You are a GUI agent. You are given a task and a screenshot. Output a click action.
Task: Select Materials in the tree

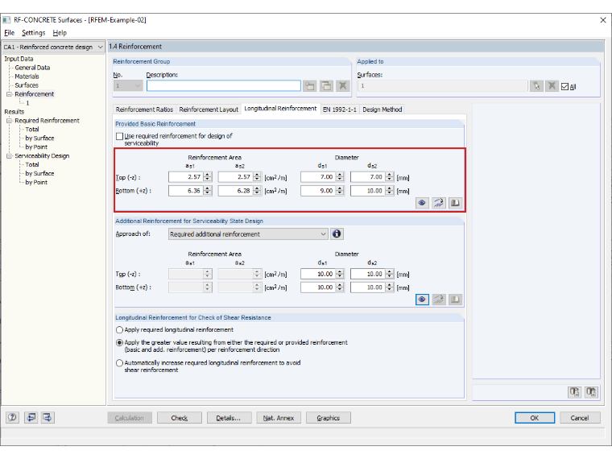tap(27, 76)
